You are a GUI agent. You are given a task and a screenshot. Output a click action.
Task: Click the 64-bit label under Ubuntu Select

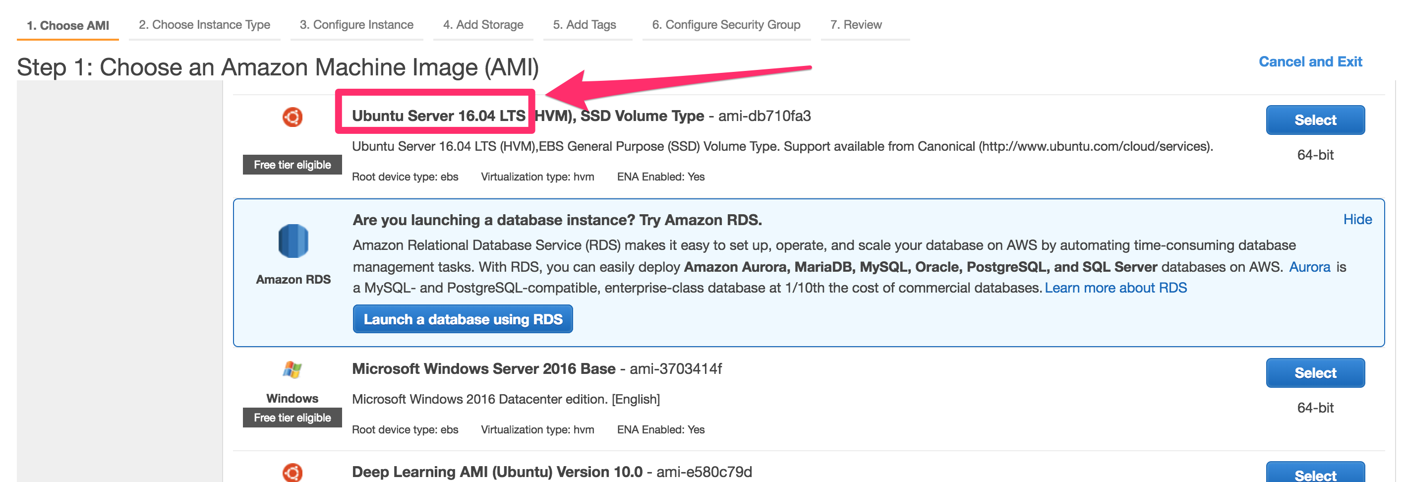tap(1315, 155)
